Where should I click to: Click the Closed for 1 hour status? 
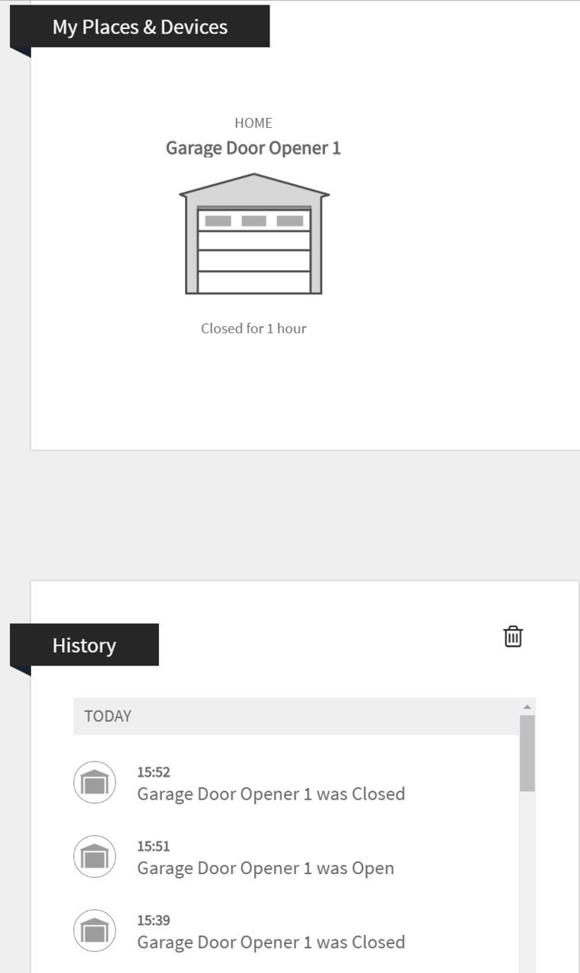[x=253, y=329]
